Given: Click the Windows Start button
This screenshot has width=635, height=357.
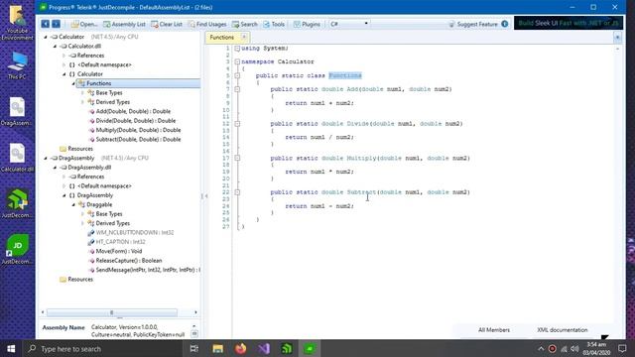Looking at the screenshot, I should (x=11, y=348).
